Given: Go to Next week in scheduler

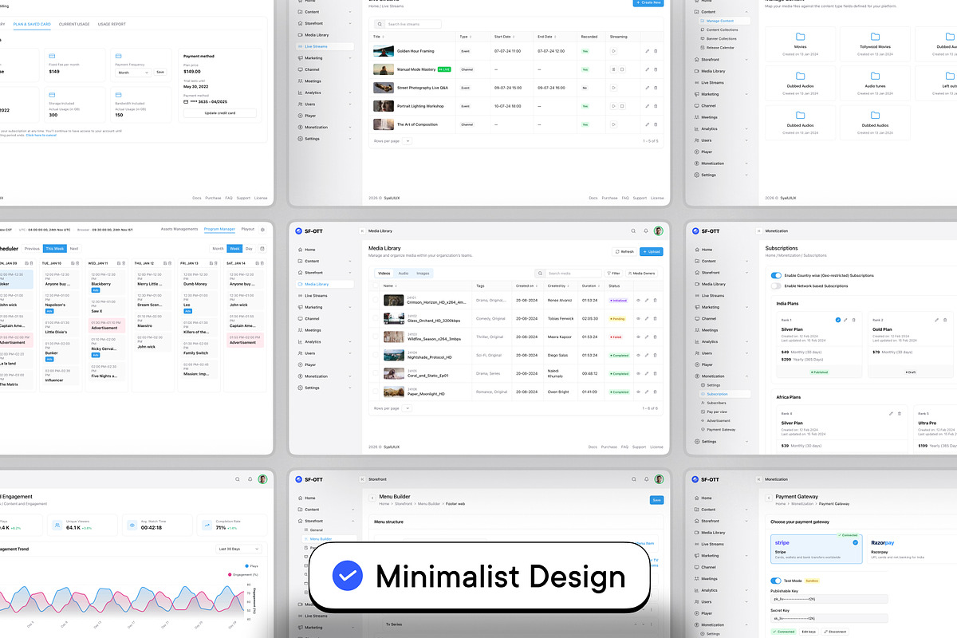Looking at the screenshot, I should click(x=74, y=248).
